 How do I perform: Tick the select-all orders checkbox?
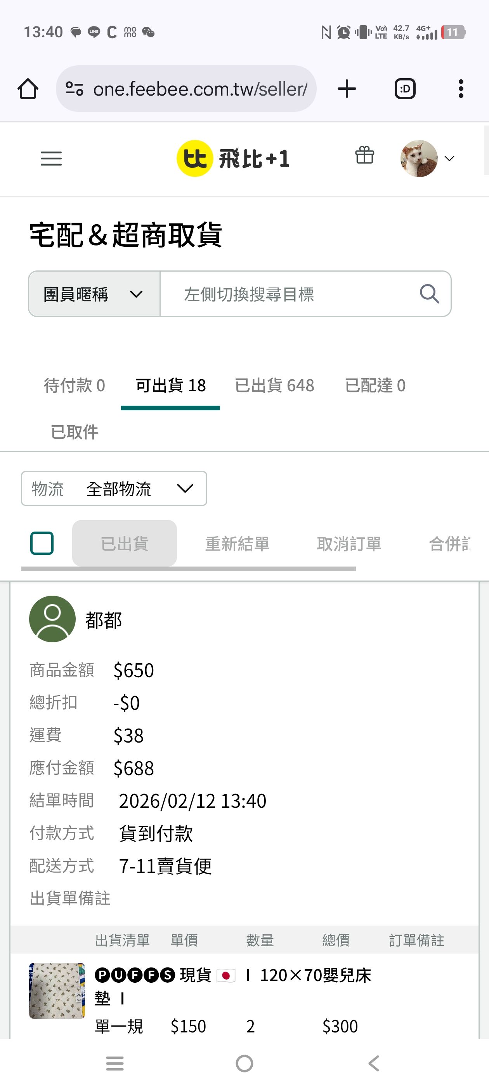(42, 543)
